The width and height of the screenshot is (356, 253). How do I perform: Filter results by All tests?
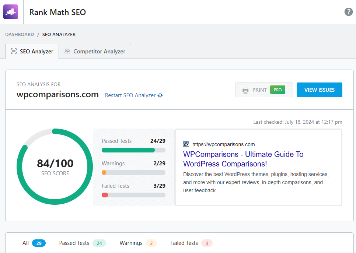pos(34,243)
